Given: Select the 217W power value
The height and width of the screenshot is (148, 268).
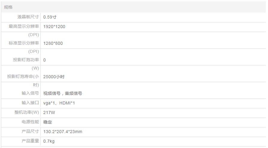Looking at the screenshot, I should click(49, 112).
